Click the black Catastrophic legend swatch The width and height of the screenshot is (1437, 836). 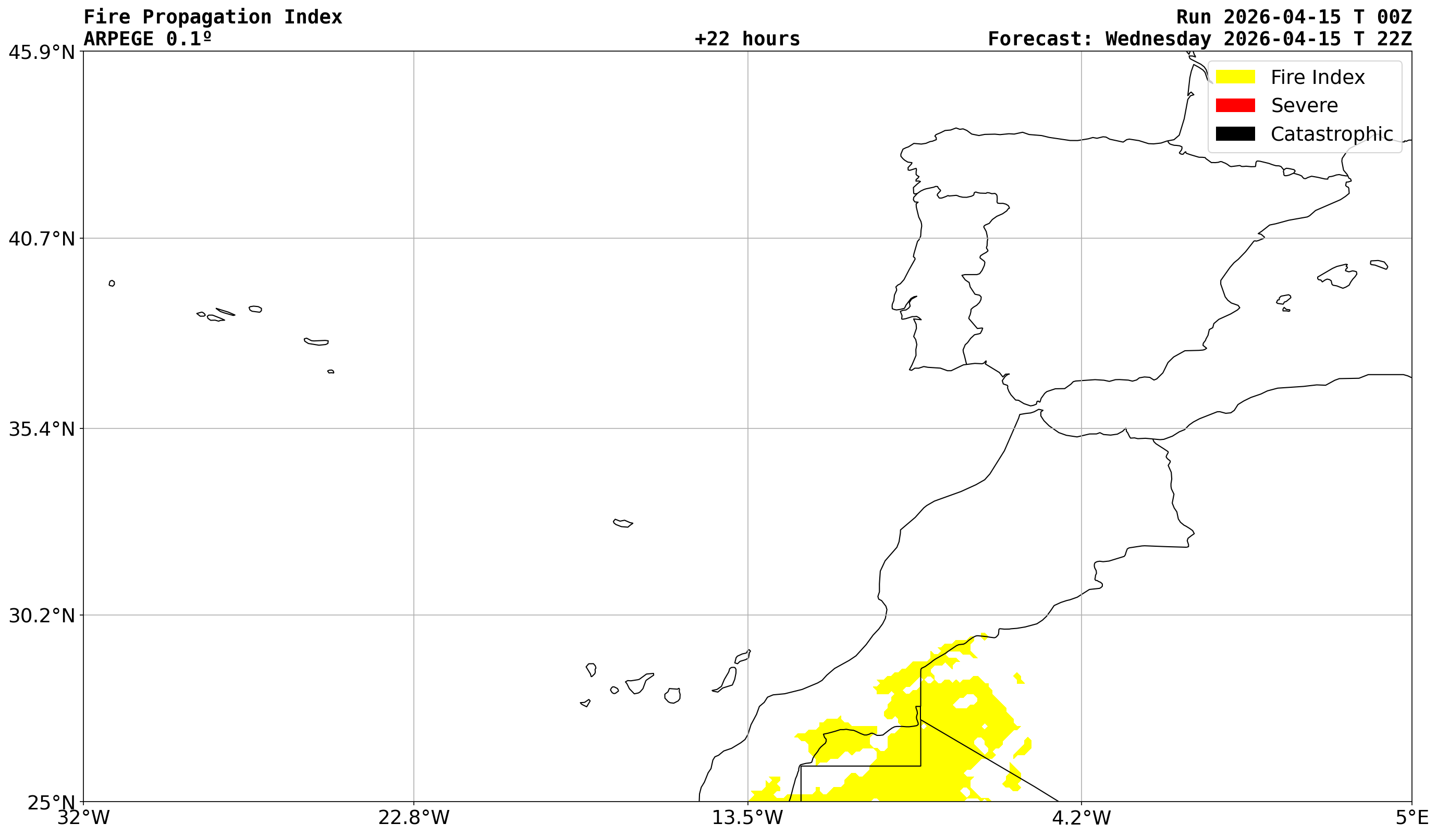point(1235,134)
